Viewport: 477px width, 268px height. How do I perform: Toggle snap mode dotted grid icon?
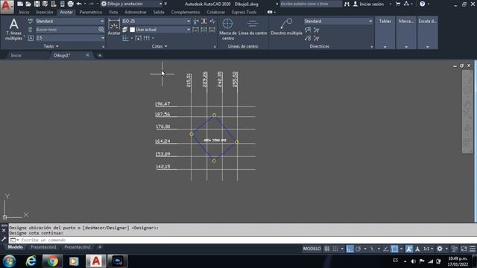335,249
